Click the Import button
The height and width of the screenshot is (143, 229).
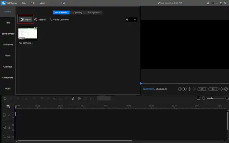26,20
